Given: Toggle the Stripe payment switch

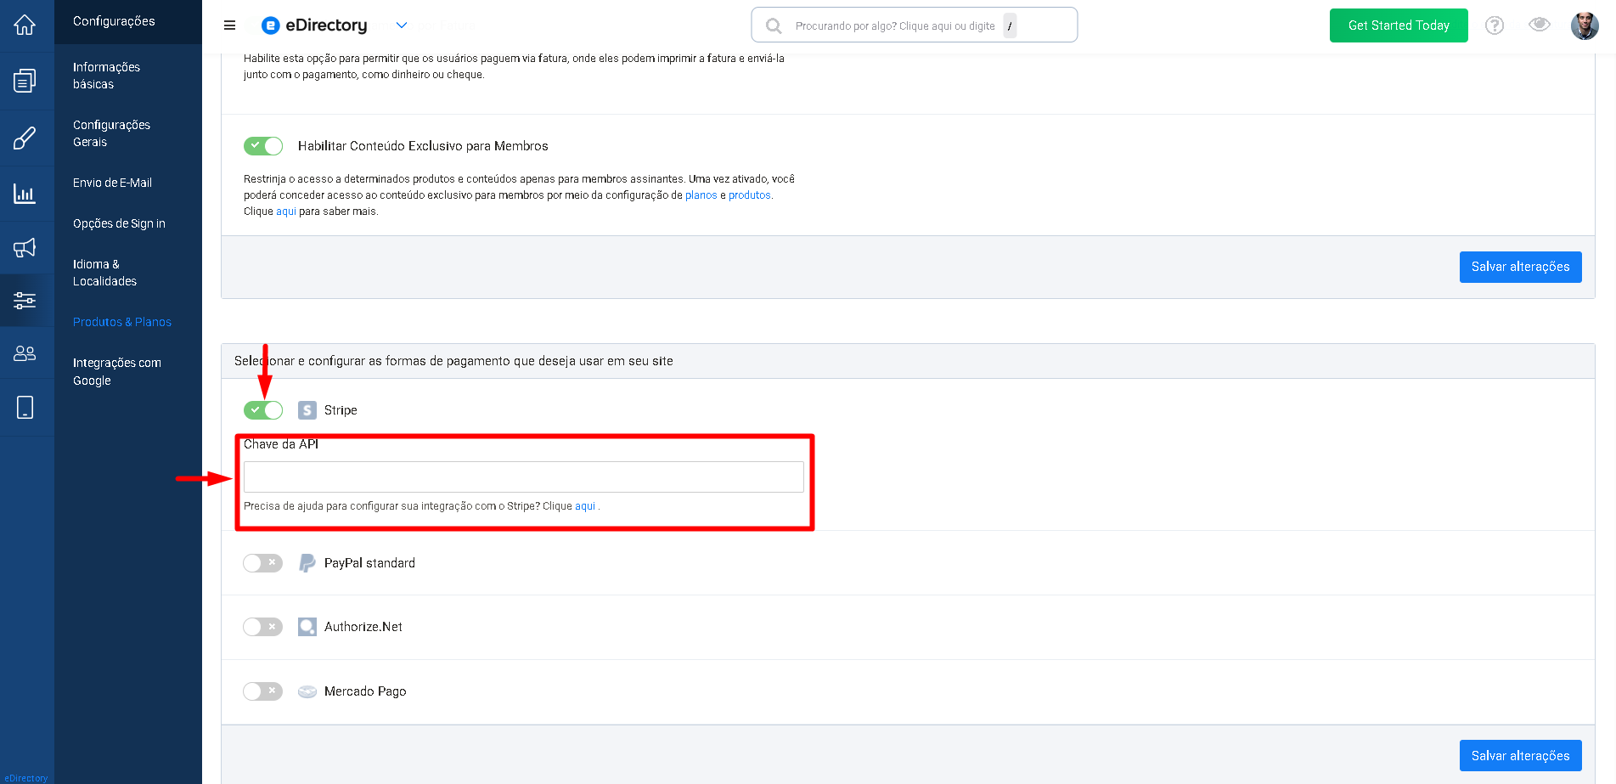Looking at the screenshot, I should [x=263, y=410].
